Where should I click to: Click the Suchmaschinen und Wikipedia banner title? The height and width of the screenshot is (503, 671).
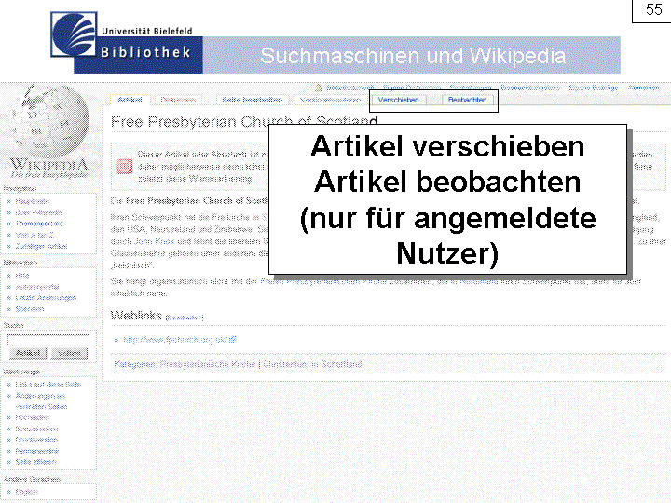click(413, 56)
